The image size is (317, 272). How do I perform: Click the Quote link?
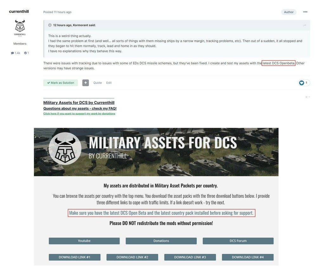pyautogui.click(x=97, y=83)
